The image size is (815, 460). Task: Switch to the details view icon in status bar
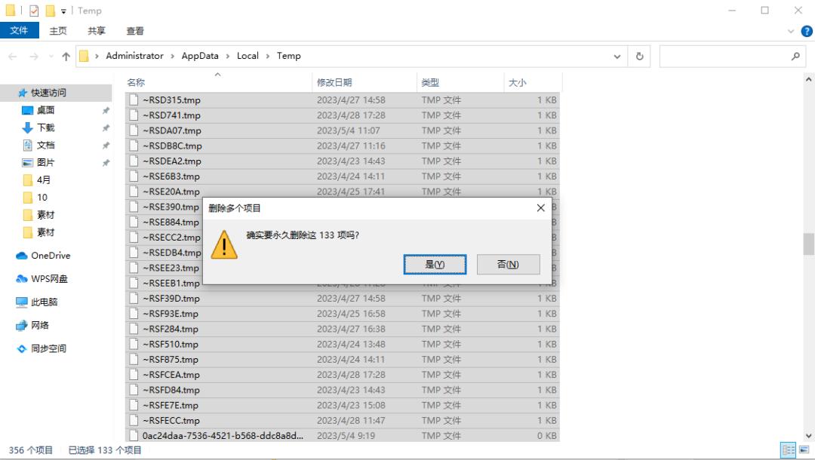tap(789, 450)
